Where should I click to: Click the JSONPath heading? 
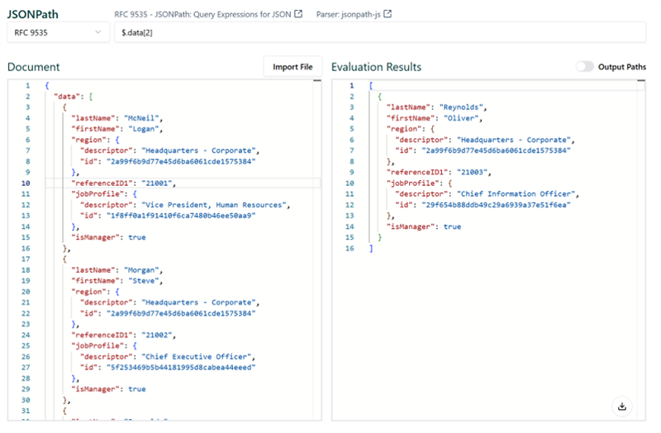(33, 14)
